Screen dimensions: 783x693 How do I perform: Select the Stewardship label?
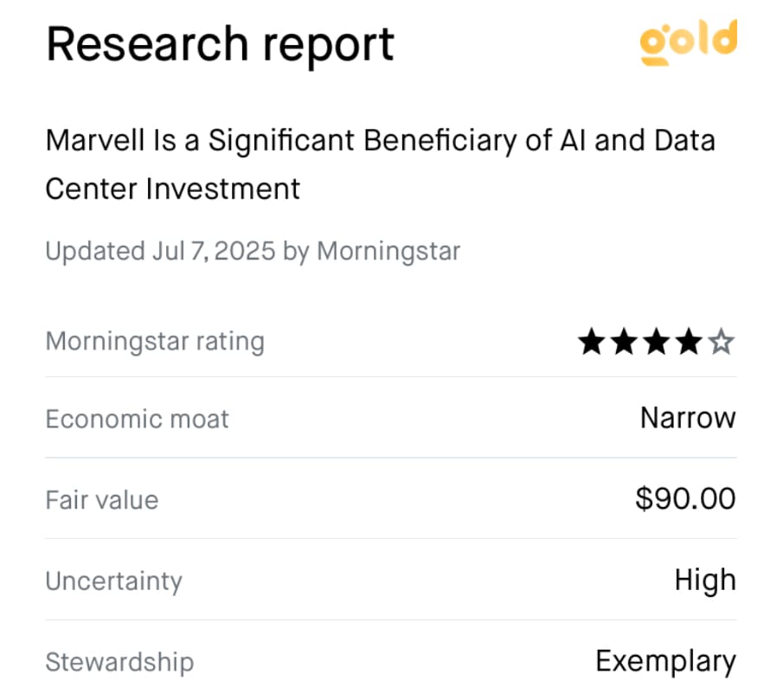pos(120,662)
